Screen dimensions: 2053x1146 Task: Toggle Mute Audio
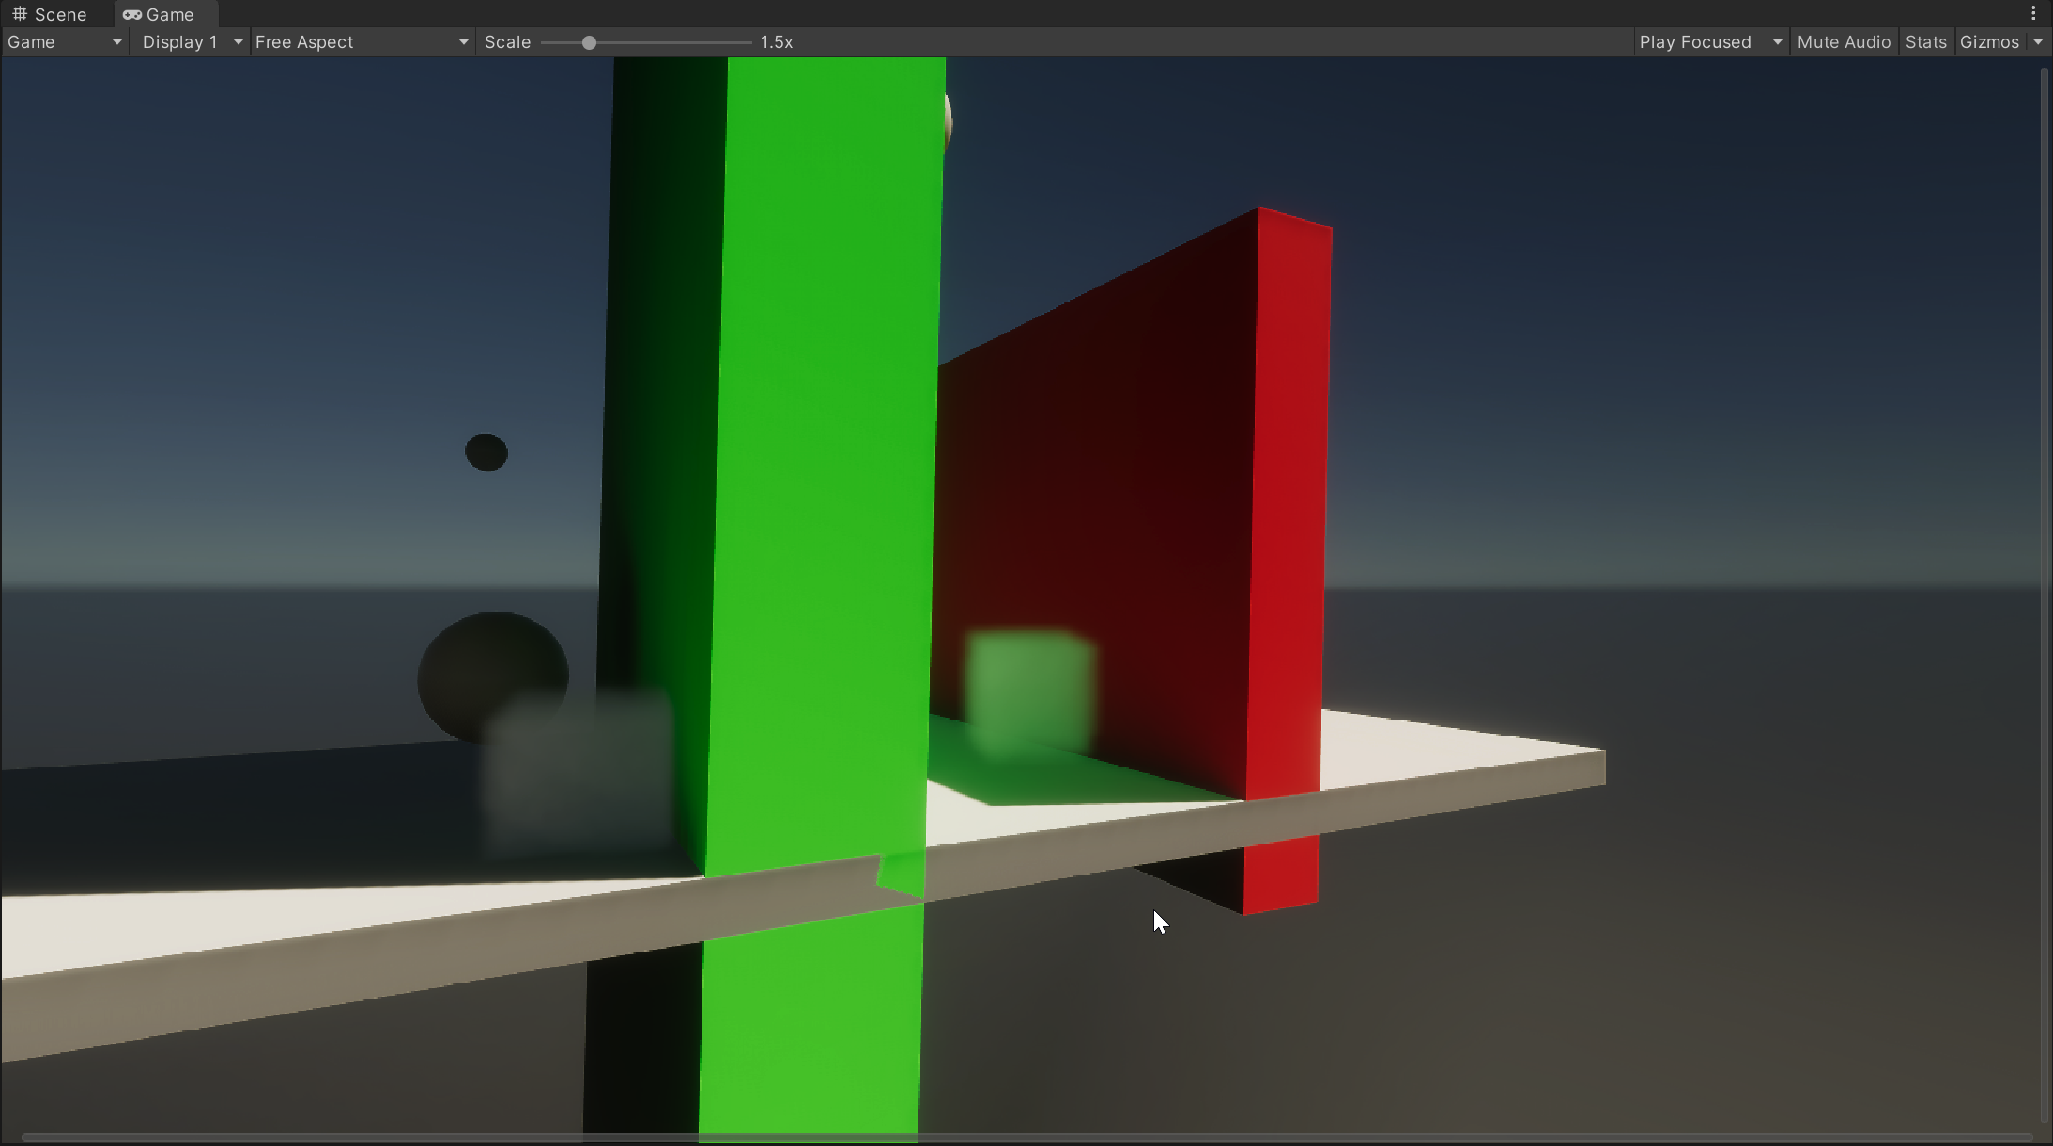(1843, 42)
